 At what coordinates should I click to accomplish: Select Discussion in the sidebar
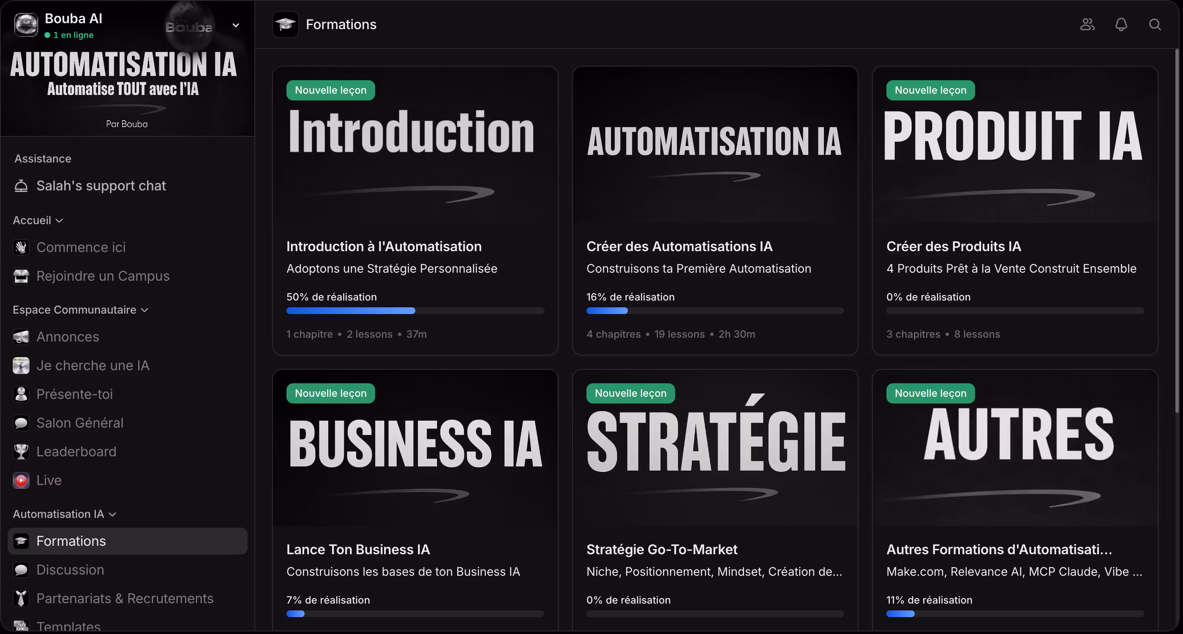coord(70,570)
